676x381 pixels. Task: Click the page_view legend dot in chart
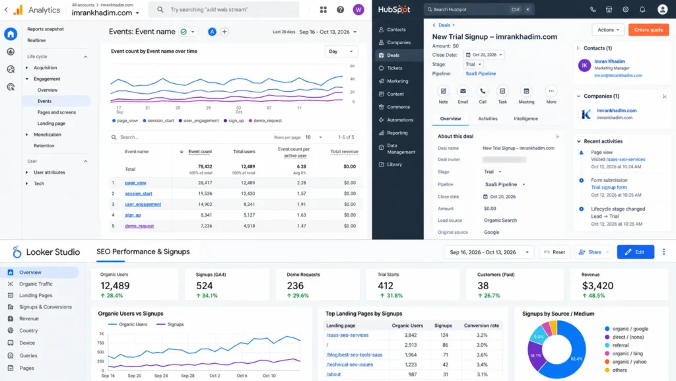[114, 121]
